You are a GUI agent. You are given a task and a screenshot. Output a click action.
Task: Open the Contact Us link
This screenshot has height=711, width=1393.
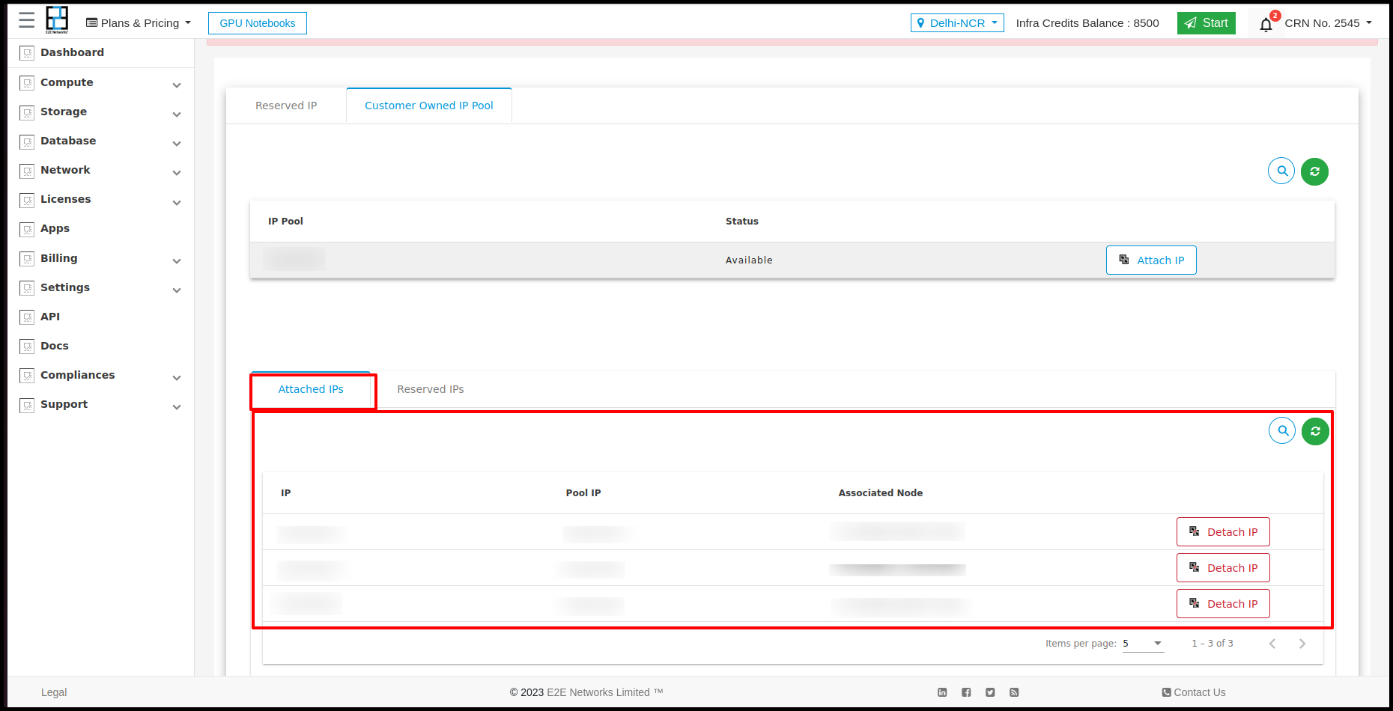click(1194, 692)
